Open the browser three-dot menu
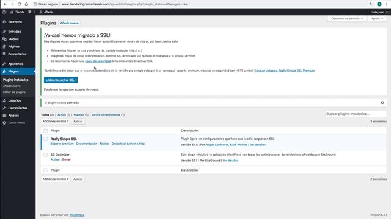This screenshot has height=219, width=391. (x=387, y=4)
